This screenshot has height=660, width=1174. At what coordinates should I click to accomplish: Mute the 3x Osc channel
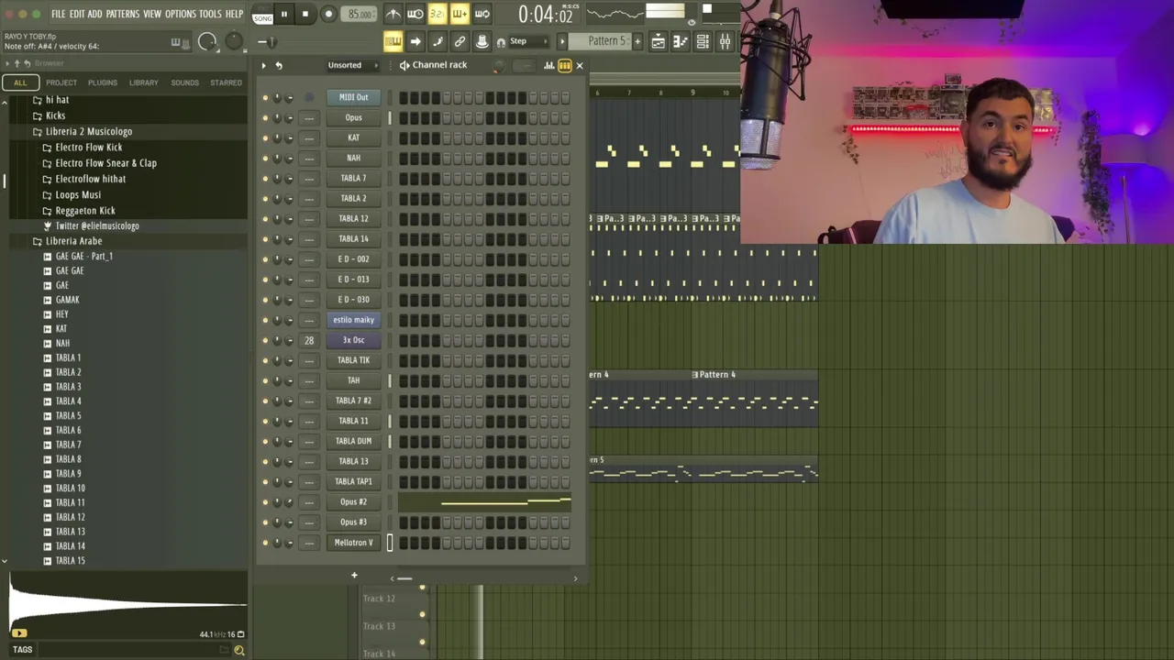click(265, 340)
